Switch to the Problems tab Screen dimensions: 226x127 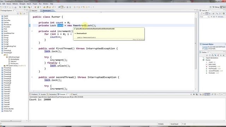[34, 95]
